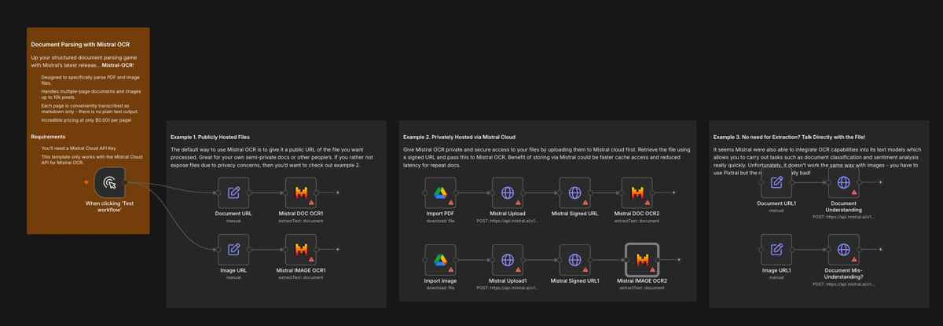The image size is (943, 326).
Task: Open the Image URL1 edit node
Action: pos(776,249)
